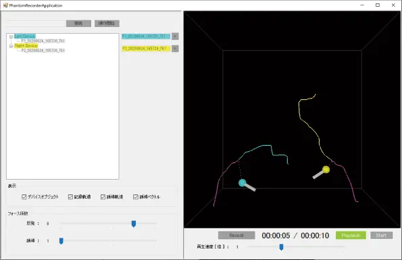Collapse the Right Device tree node
Image resolution: width=402 pixels, height=260 pixels.
[11, 46]
